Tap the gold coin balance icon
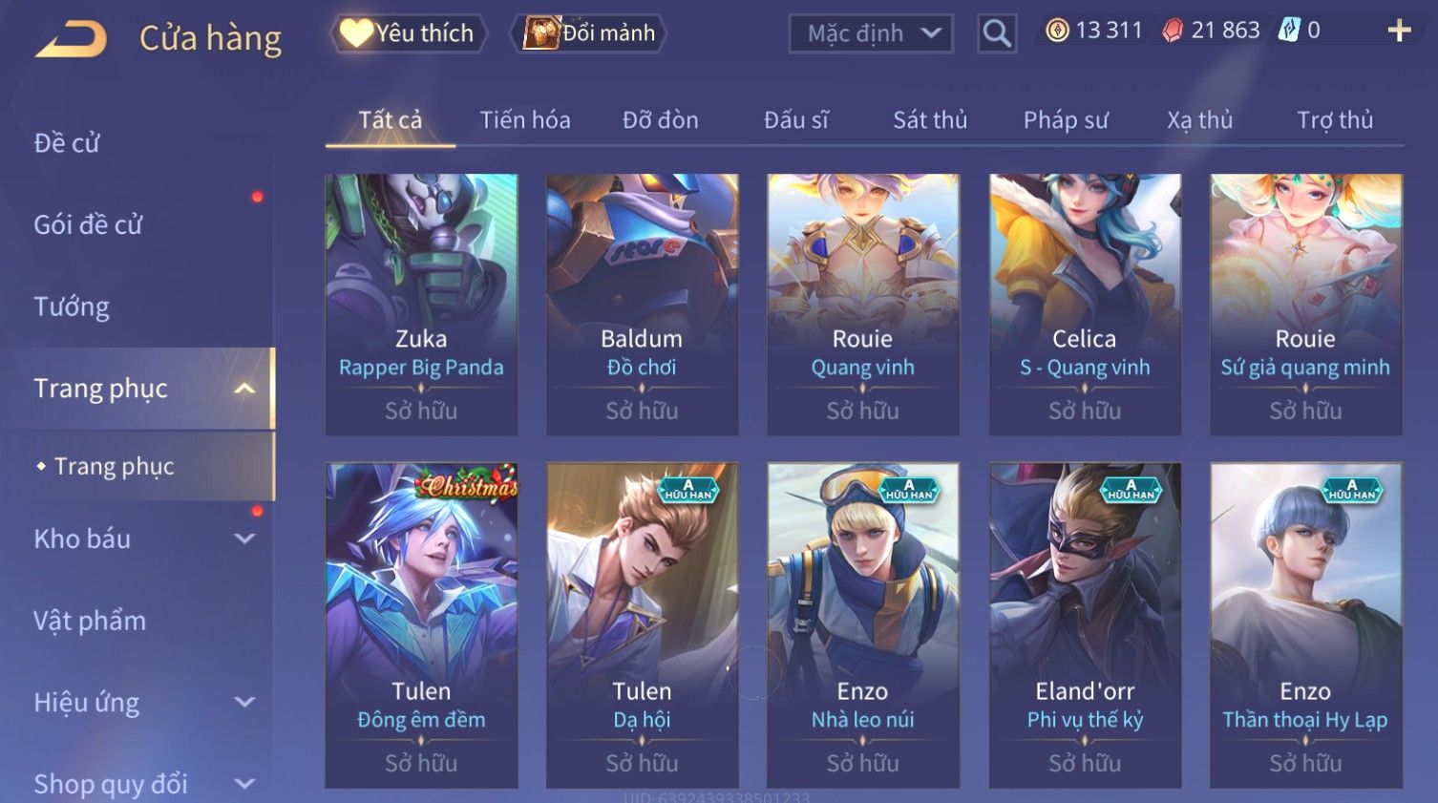Screen dimensions: 1438x803 tap(1057, 31)
